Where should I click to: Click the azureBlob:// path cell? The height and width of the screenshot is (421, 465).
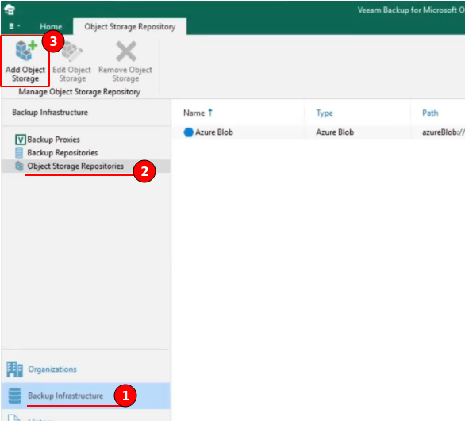coord(444,132)
